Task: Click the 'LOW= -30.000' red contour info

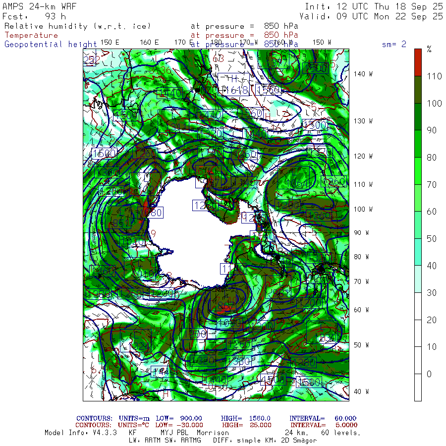Action: [179, 425]
